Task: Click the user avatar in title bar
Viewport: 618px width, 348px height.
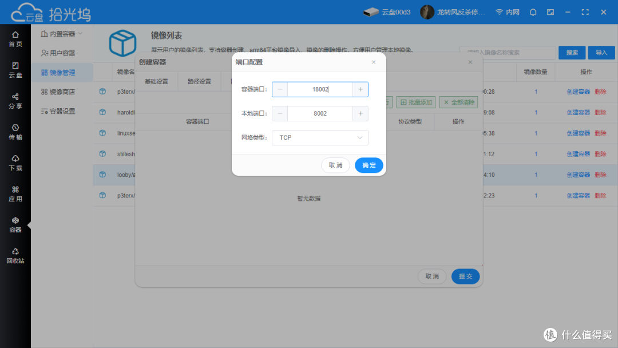Action: tap(427, 12)
